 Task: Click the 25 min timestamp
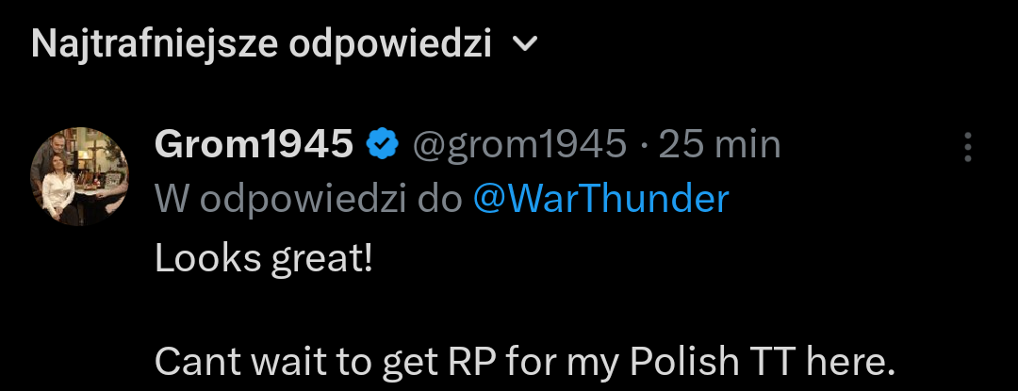pos(719,145)
